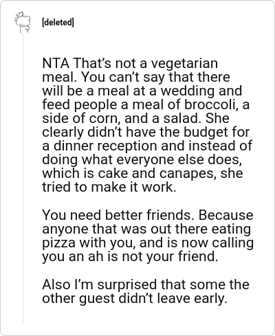Click the word 'pizza' in second paragraph
Image resolution: width=275 pixels, height=336 pixels.
[58, 243]
